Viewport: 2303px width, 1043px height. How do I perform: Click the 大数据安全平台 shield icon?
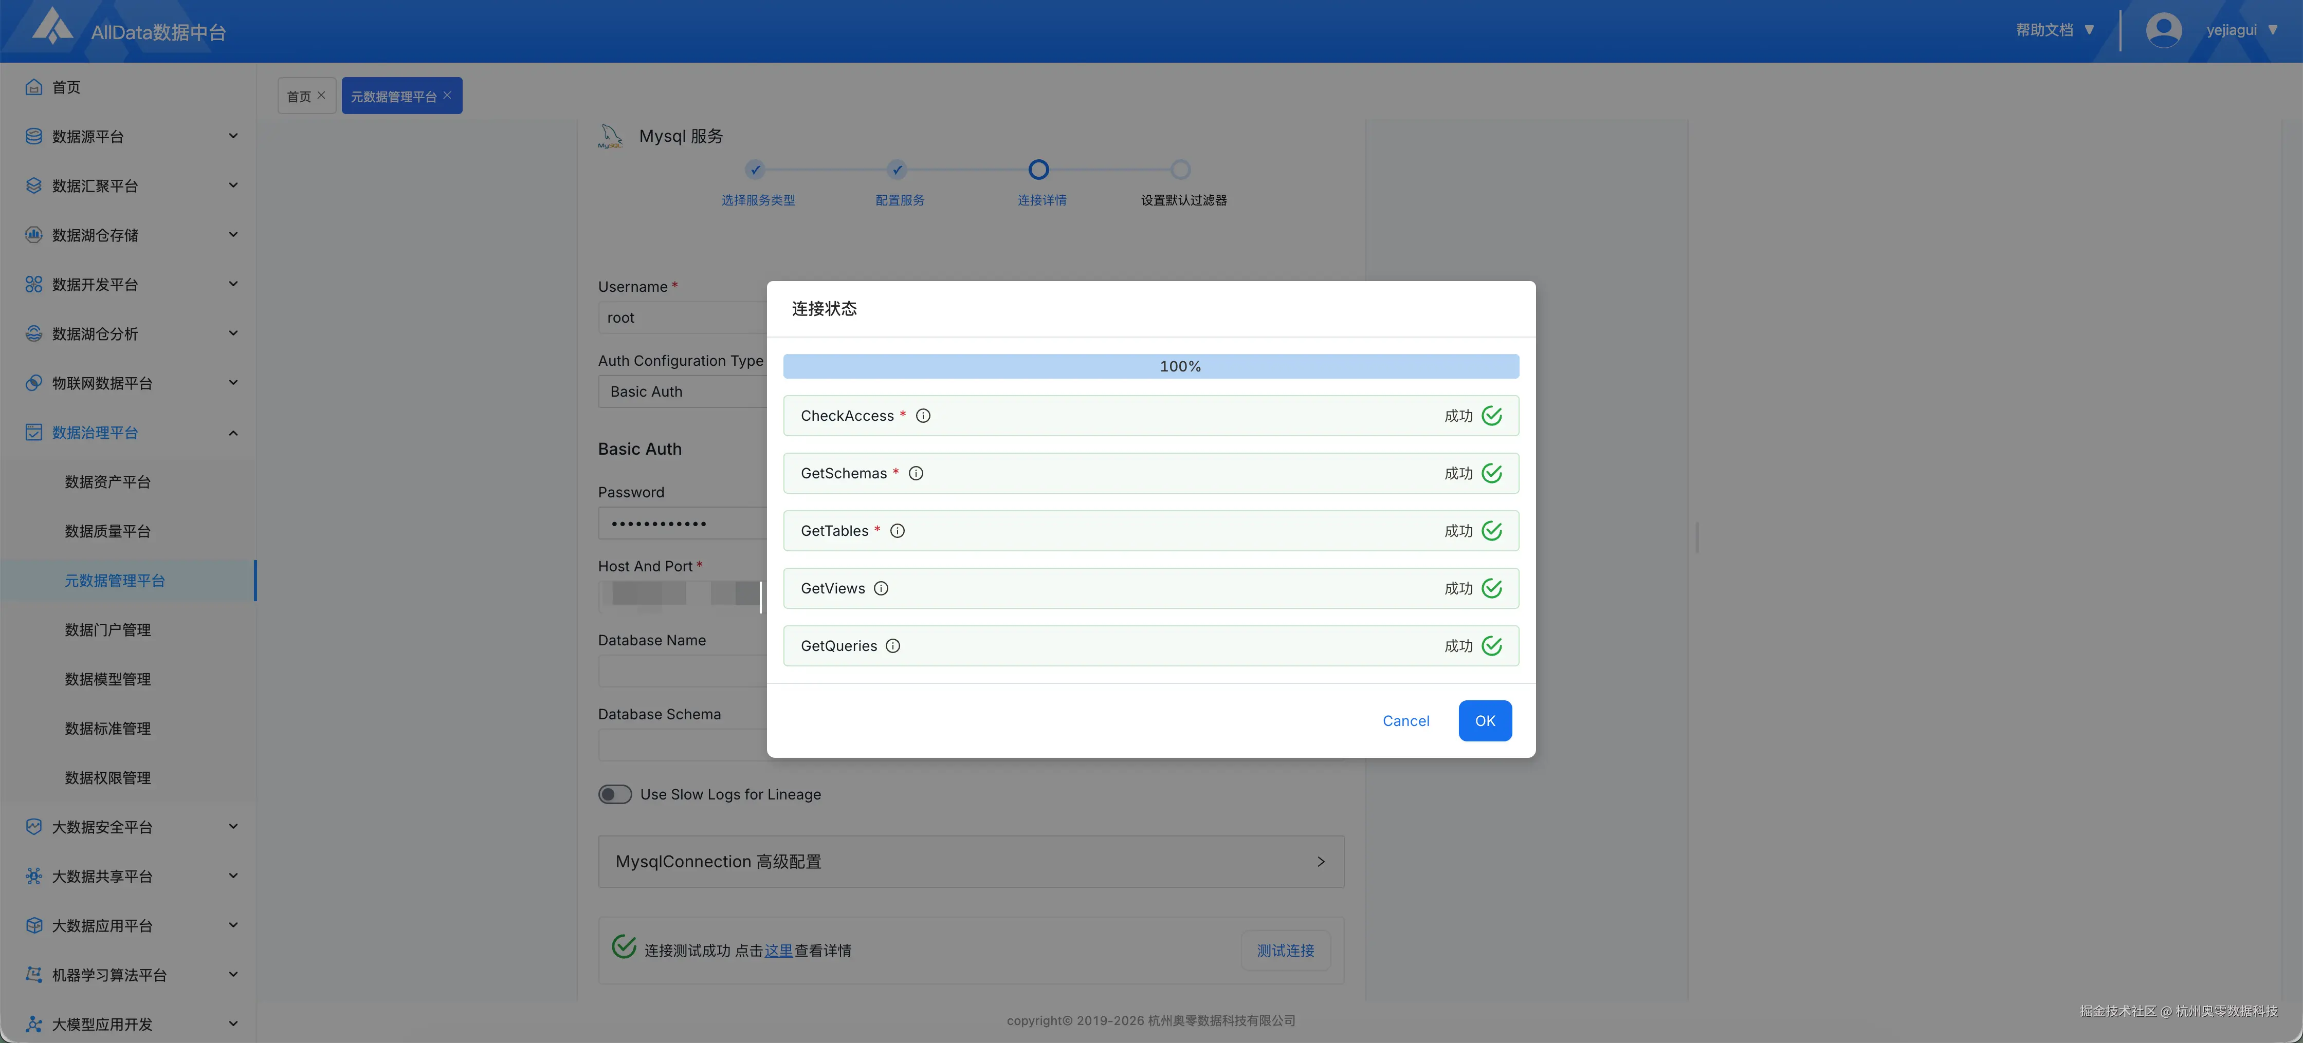tap(34, 827)
